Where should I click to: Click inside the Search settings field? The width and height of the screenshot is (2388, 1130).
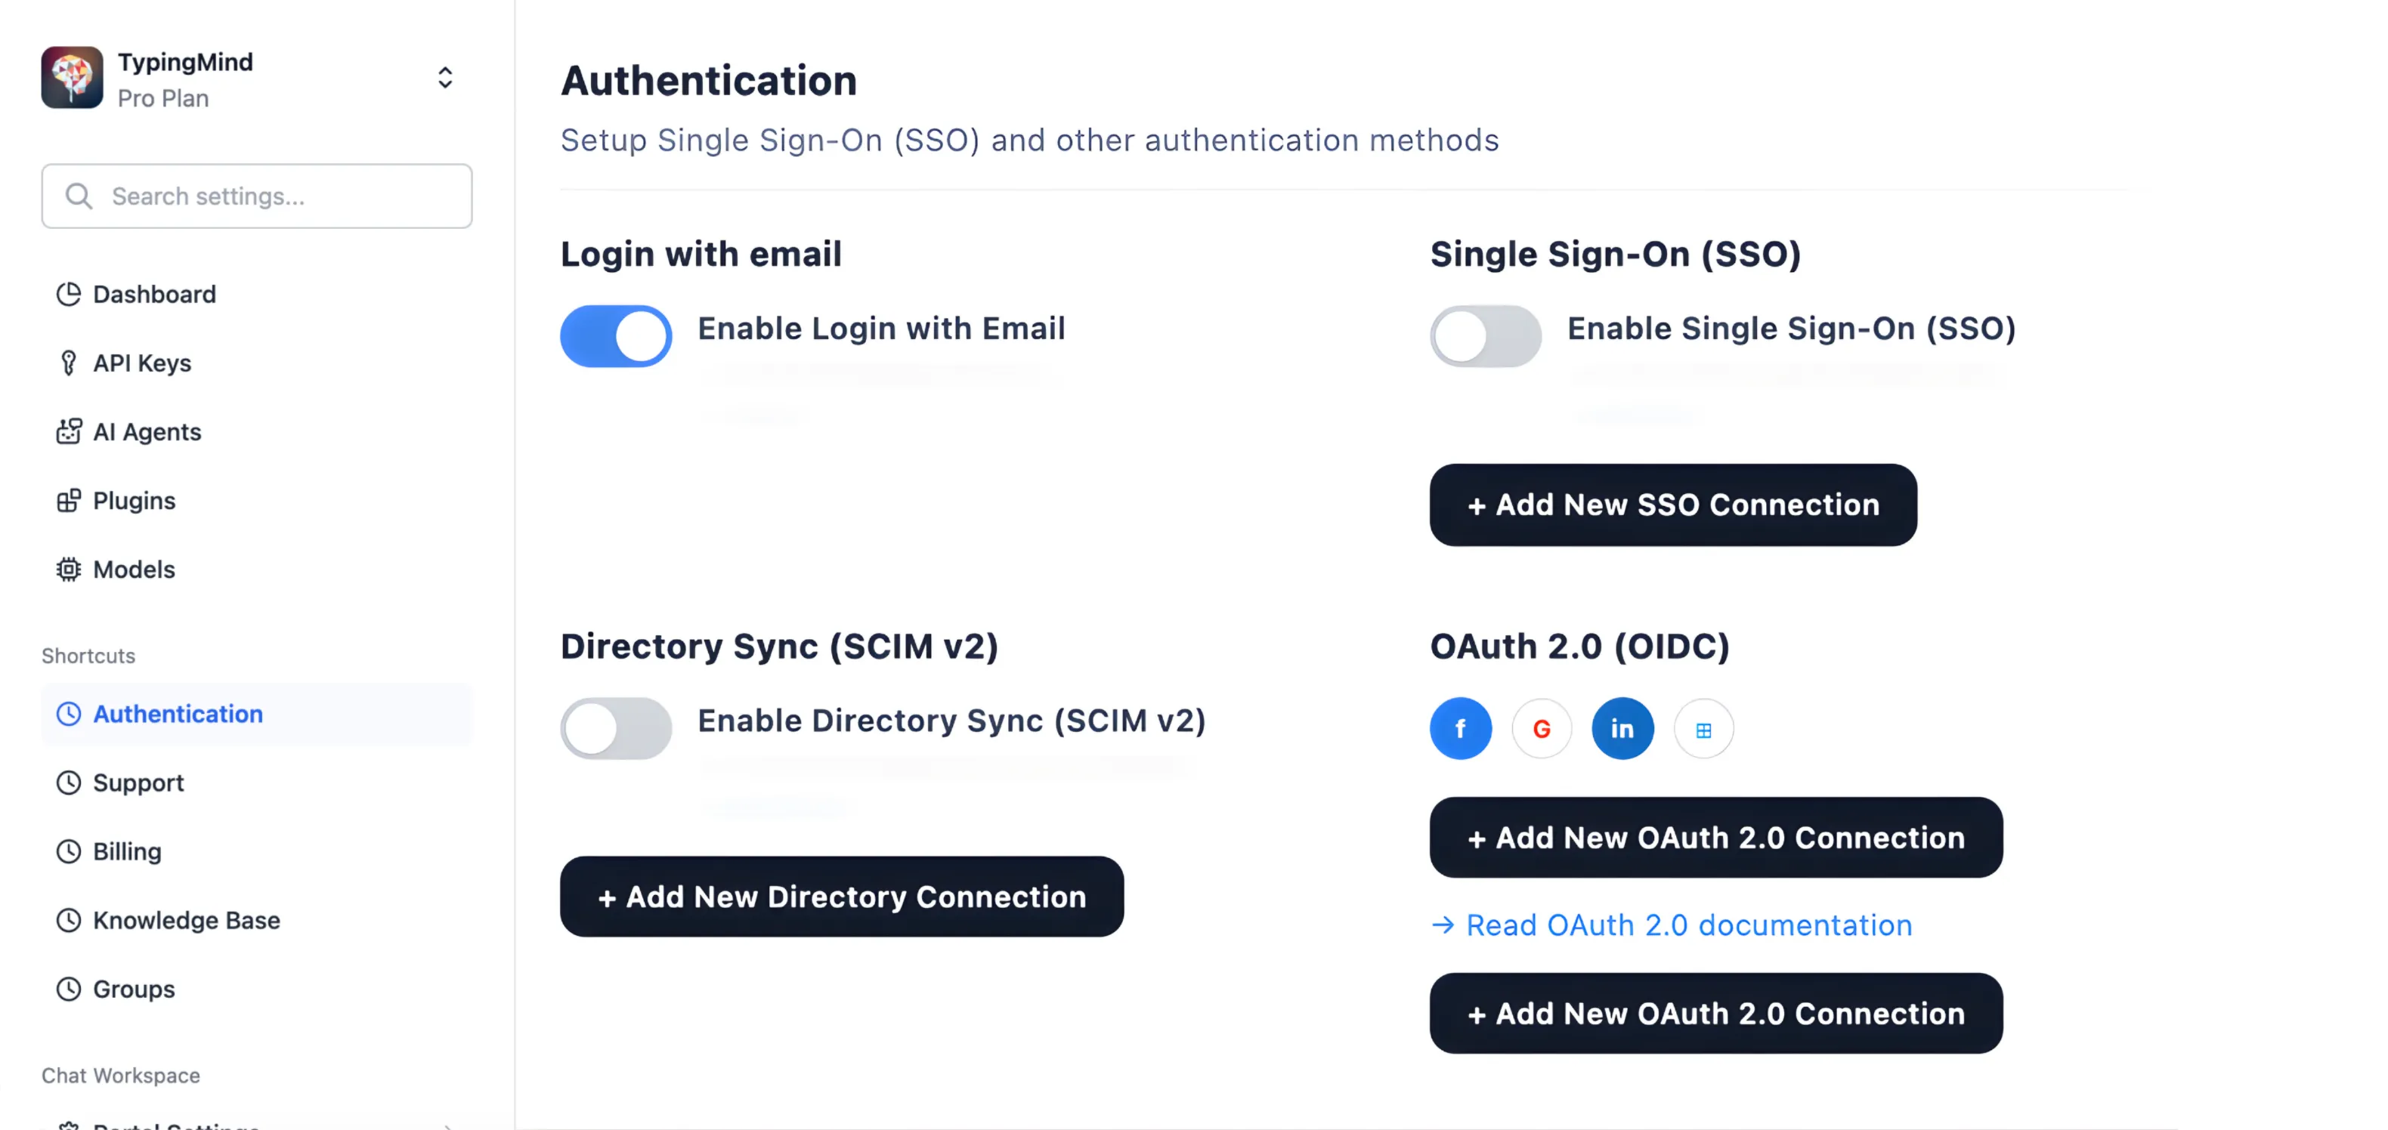[x=257, y=196]
